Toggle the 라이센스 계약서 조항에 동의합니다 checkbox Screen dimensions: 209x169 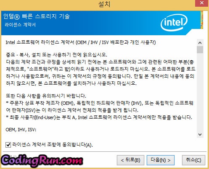click(8, 145)
